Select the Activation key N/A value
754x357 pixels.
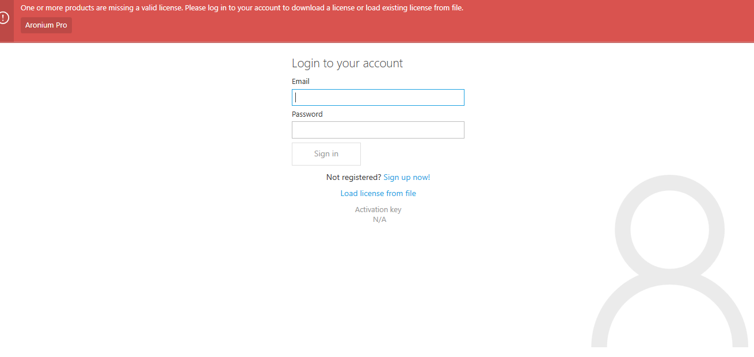click(379, 220)
